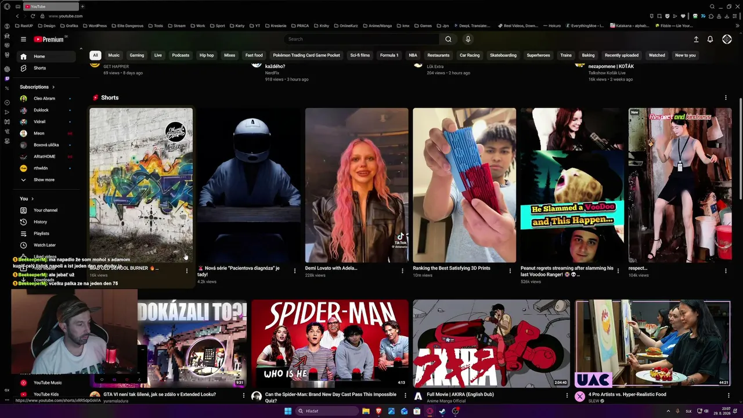Viewport: 743px width, 418px height.
Task: Click the YouTube Premium logo
Action: click(49, 39)
